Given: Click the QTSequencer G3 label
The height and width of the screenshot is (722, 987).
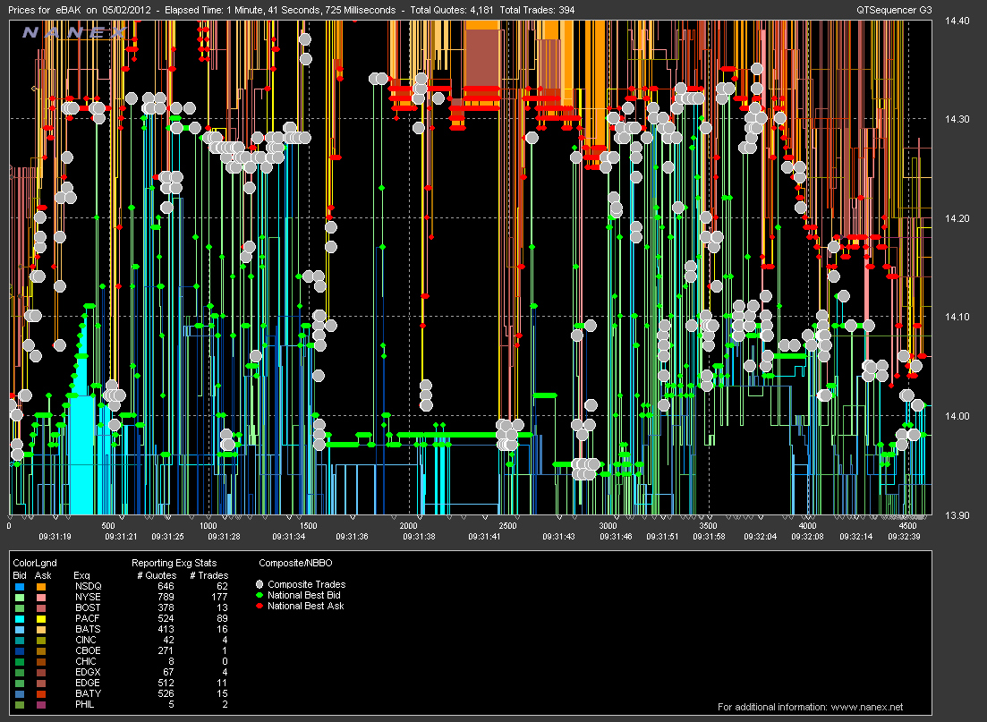Looking at the screenshot, I should 894,10.
